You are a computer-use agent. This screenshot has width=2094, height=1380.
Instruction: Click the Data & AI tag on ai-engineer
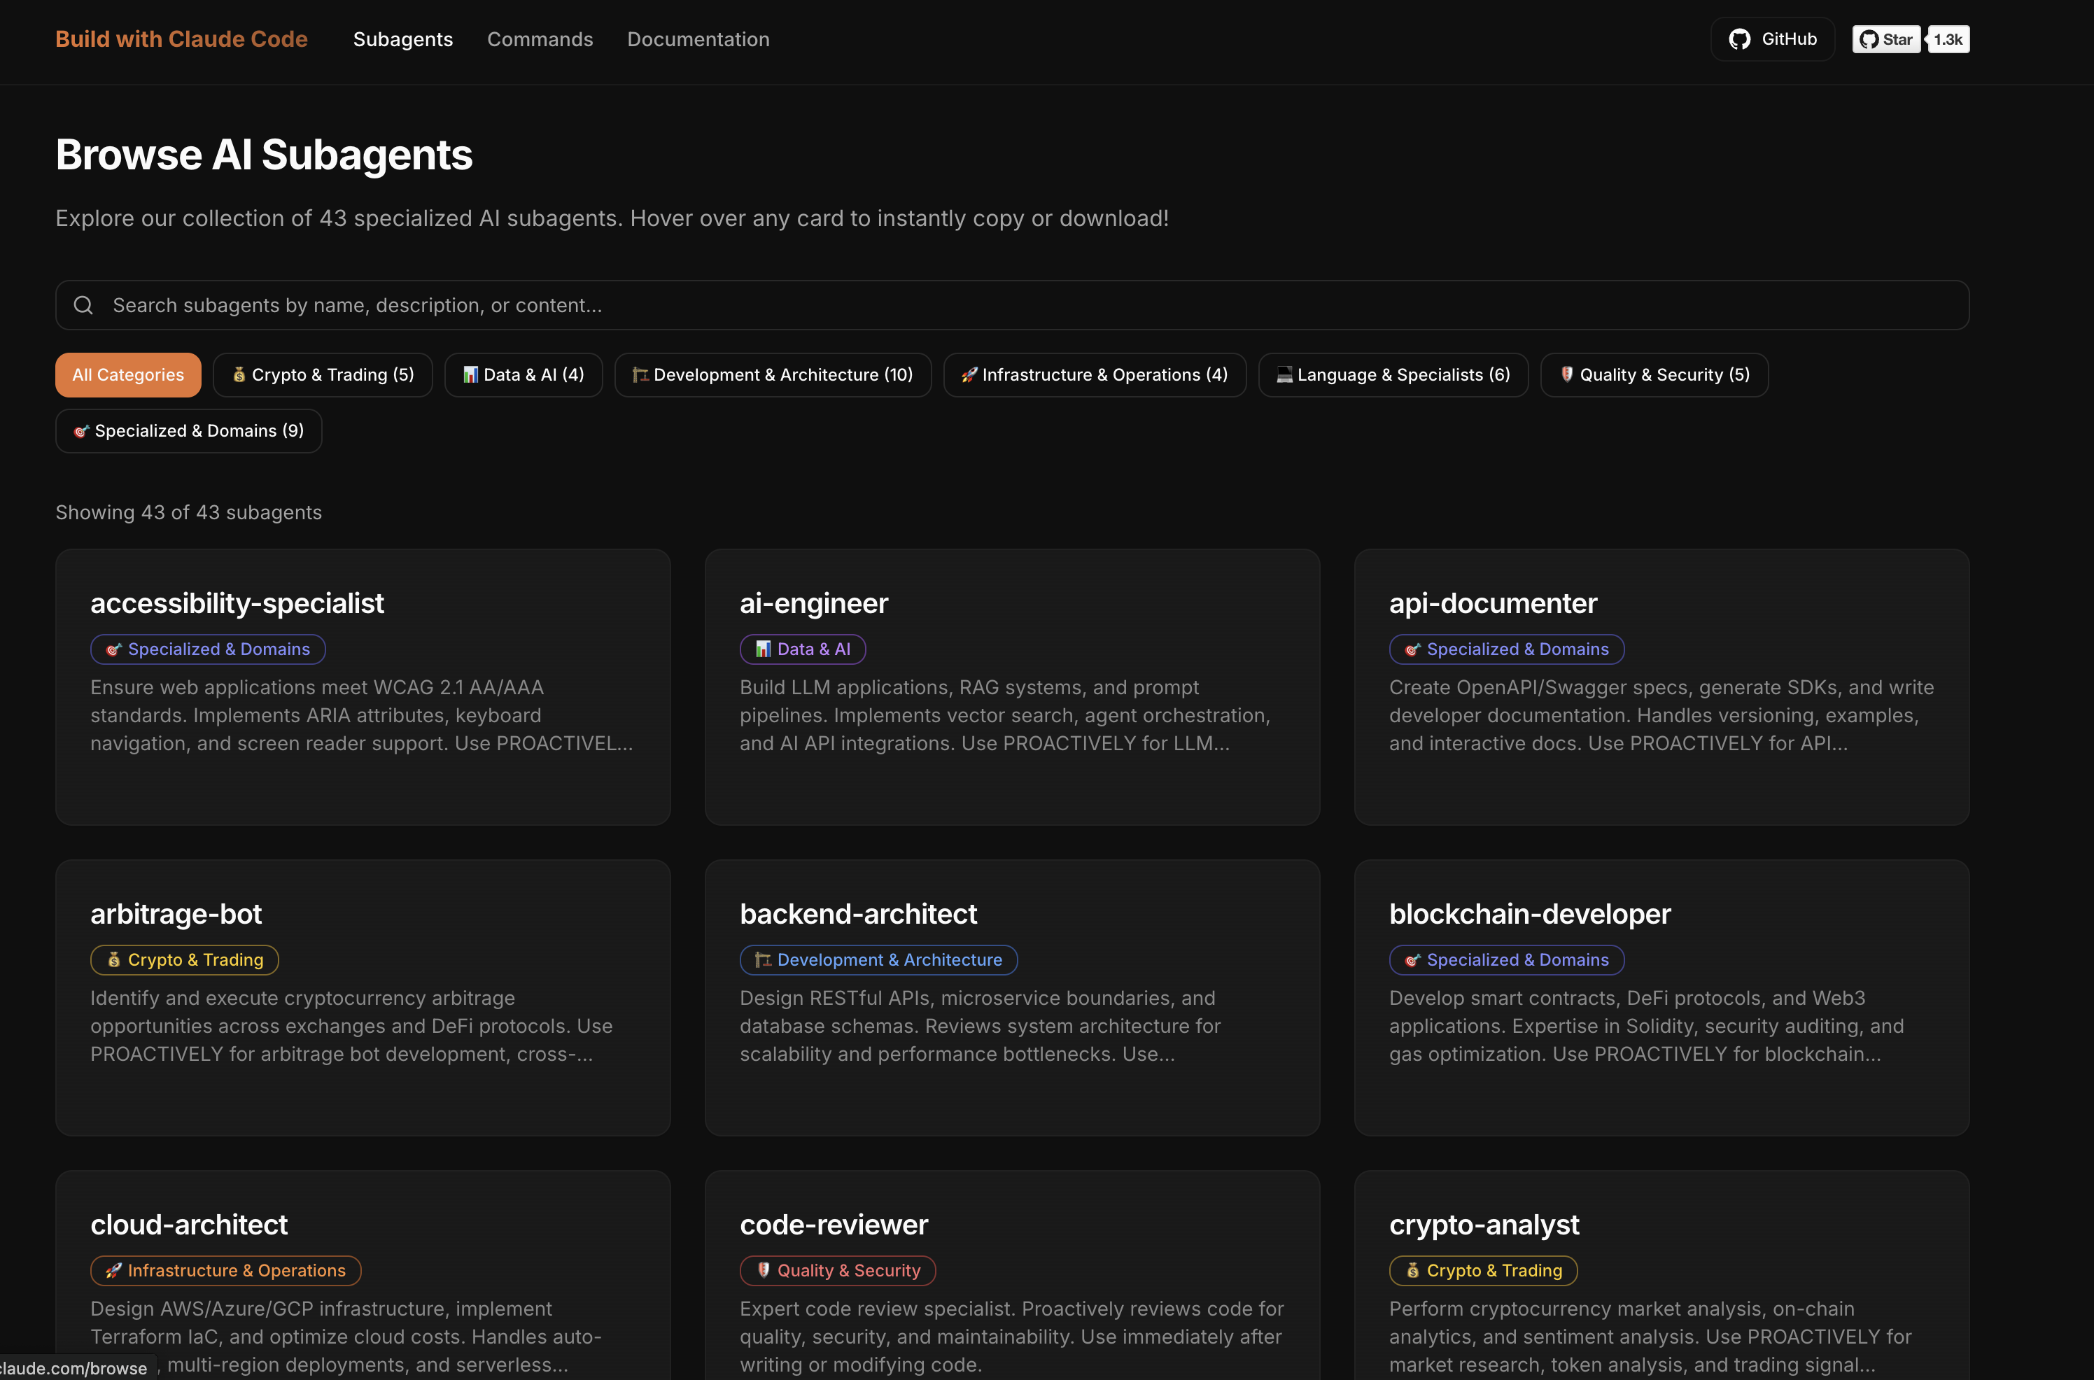tap(802, 649)
